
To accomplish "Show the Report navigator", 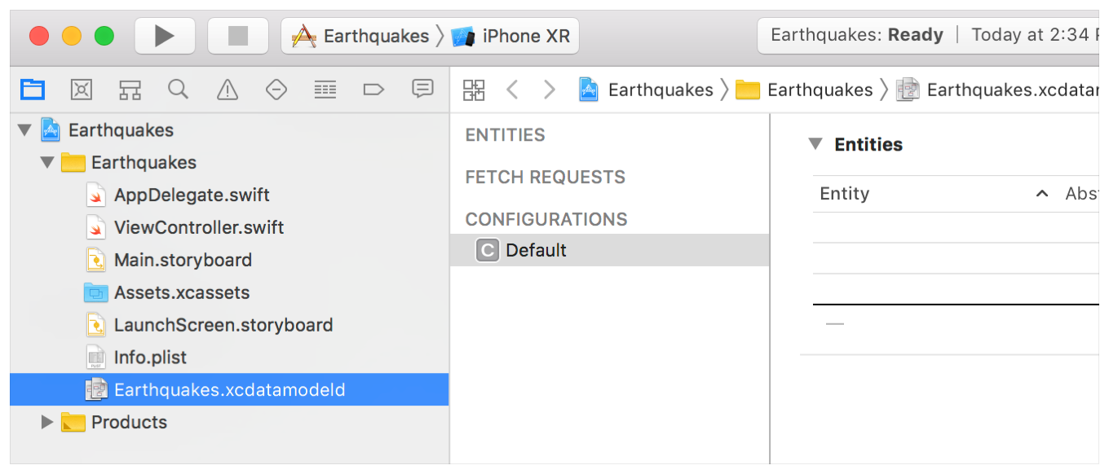I will pos(422,90).
